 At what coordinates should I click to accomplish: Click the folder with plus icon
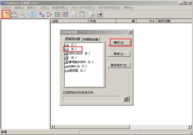tap(92, 14)
